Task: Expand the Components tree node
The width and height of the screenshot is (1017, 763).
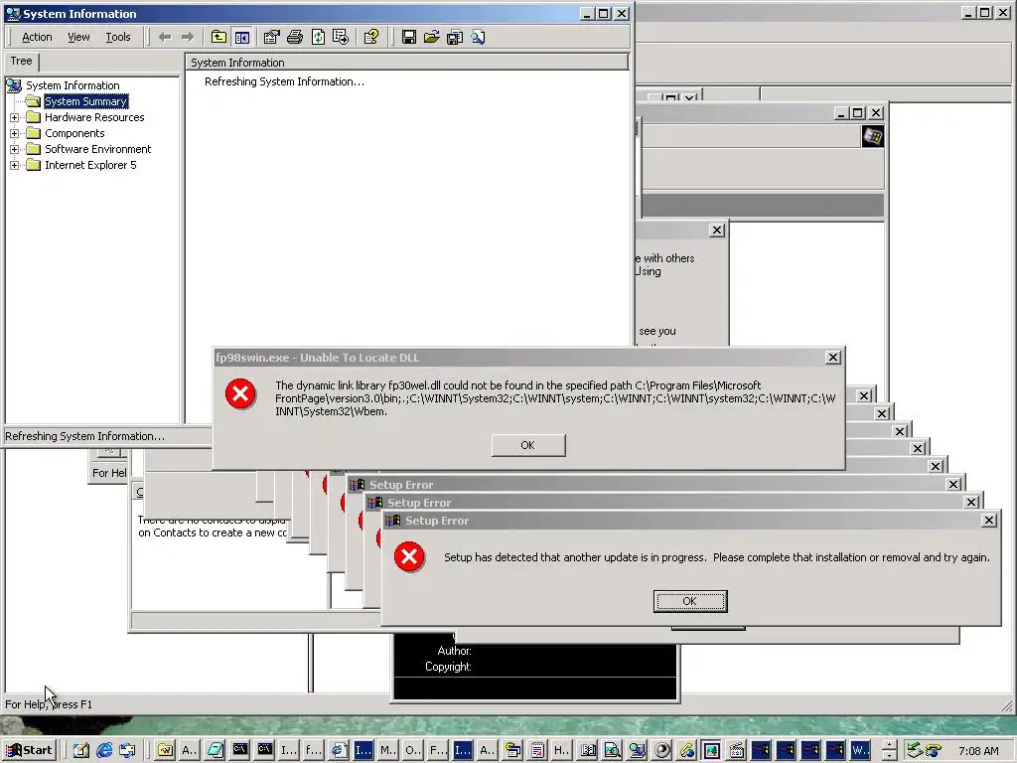Action: coord(14,133)
